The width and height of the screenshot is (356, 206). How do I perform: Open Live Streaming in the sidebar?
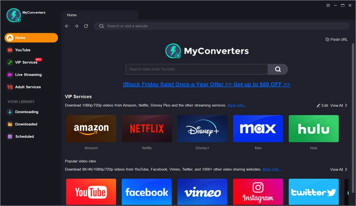tap(24, 74)
